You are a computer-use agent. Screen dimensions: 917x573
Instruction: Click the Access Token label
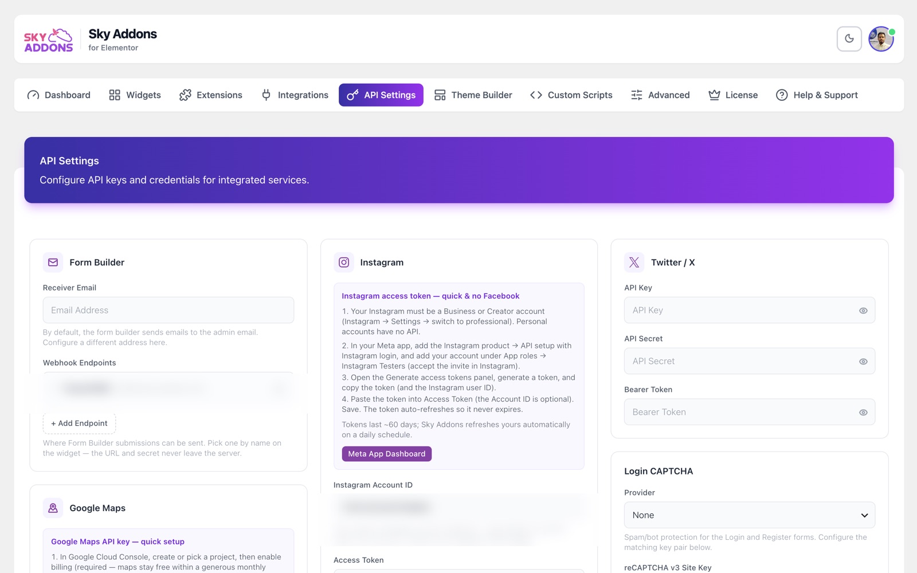(359, 560)
